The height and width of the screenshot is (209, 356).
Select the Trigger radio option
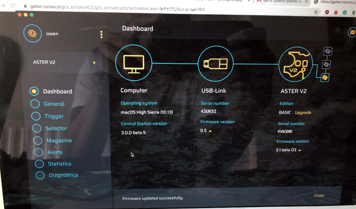tap(36, 116)
